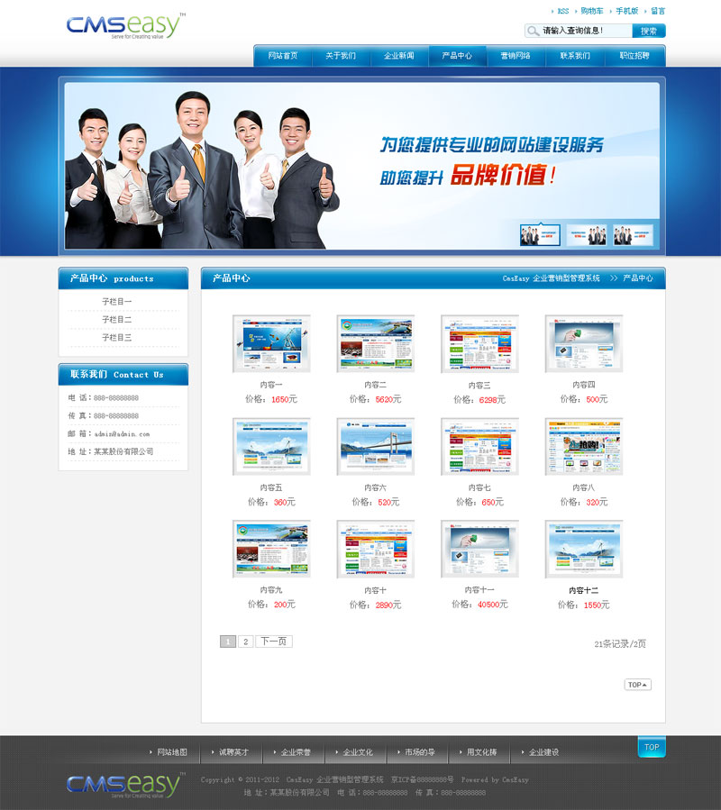Select the first banner slide thumbnail
Screen dimensions: 721x810
(540, 235)
